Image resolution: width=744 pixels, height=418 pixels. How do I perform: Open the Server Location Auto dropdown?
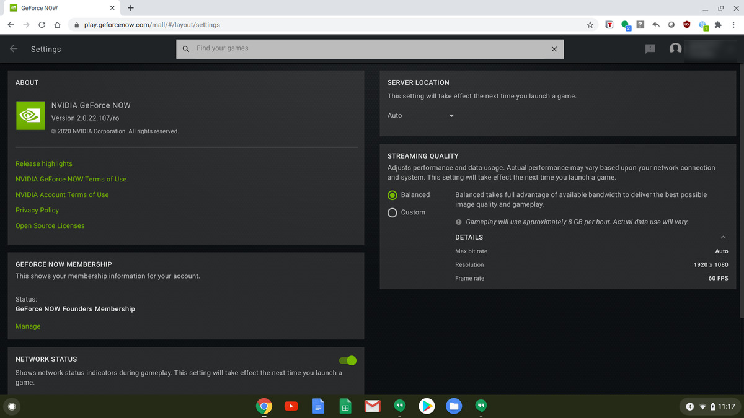point(421,116)
